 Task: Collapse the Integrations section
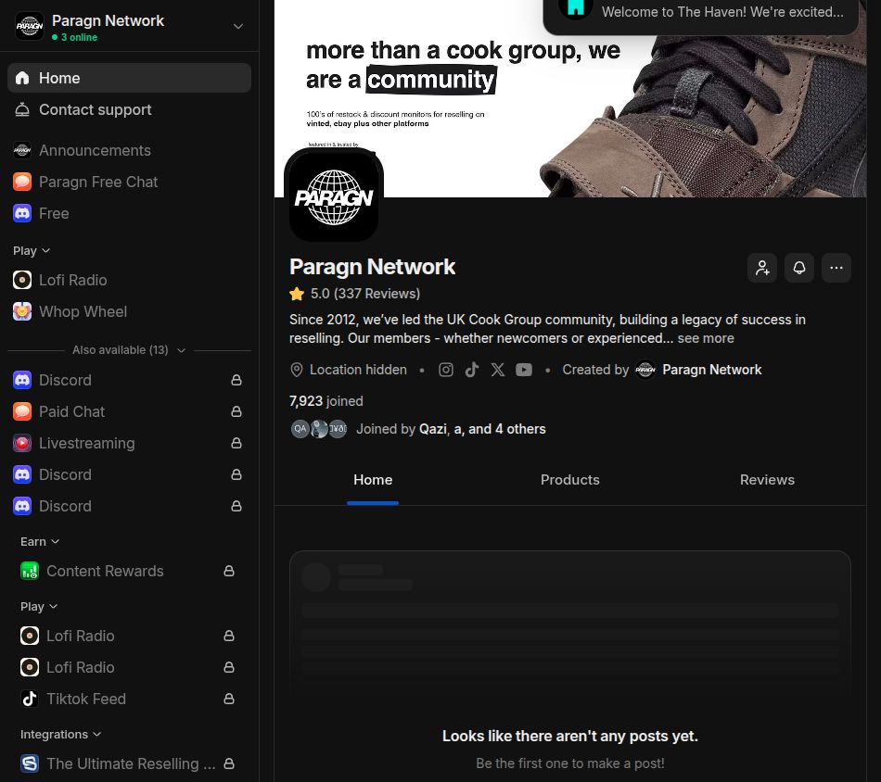(x=60, y=734)
